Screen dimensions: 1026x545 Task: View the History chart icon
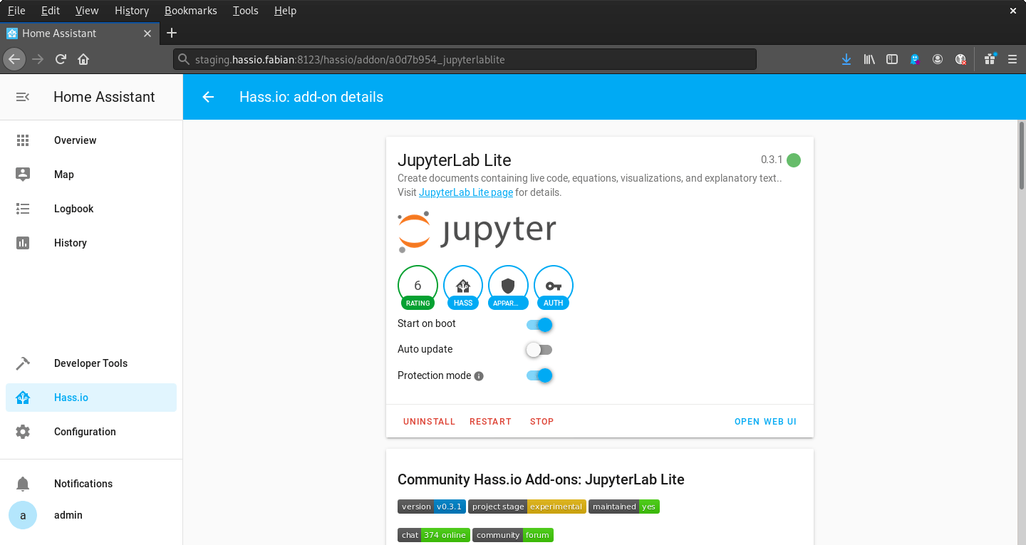[23, 242]
